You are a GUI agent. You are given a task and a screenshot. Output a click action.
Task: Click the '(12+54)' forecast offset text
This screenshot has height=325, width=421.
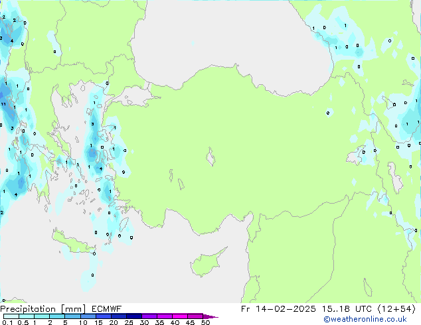click(x=396, y=309)
